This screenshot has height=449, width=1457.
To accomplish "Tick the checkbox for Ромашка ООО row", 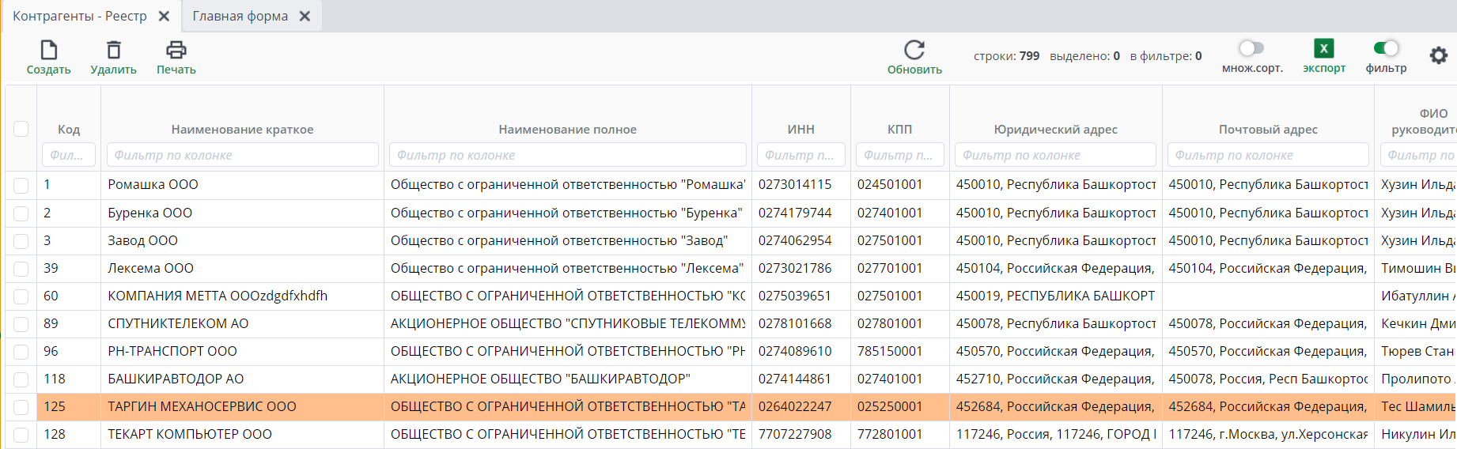I will click(21, 185).
